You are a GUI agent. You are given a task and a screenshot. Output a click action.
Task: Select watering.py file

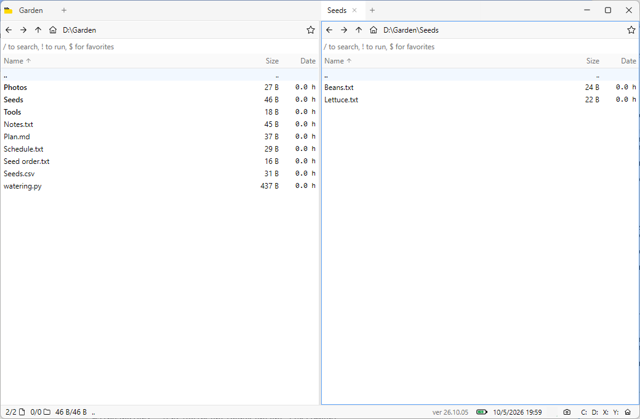click(159, 185)
